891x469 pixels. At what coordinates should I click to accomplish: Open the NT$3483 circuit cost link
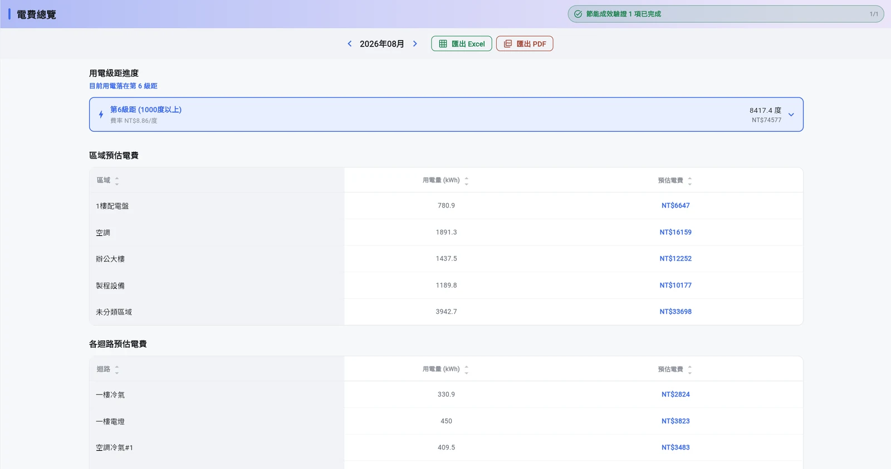click(x=675, y=448)
